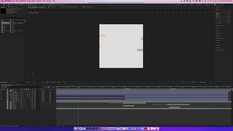
Task: Toggle visibility of timeline layer 1
Action: (1, 91)
